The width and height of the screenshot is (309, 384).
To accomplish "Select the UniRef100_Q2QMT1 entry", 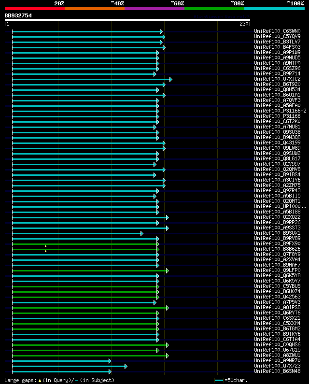I will (277, 201).
